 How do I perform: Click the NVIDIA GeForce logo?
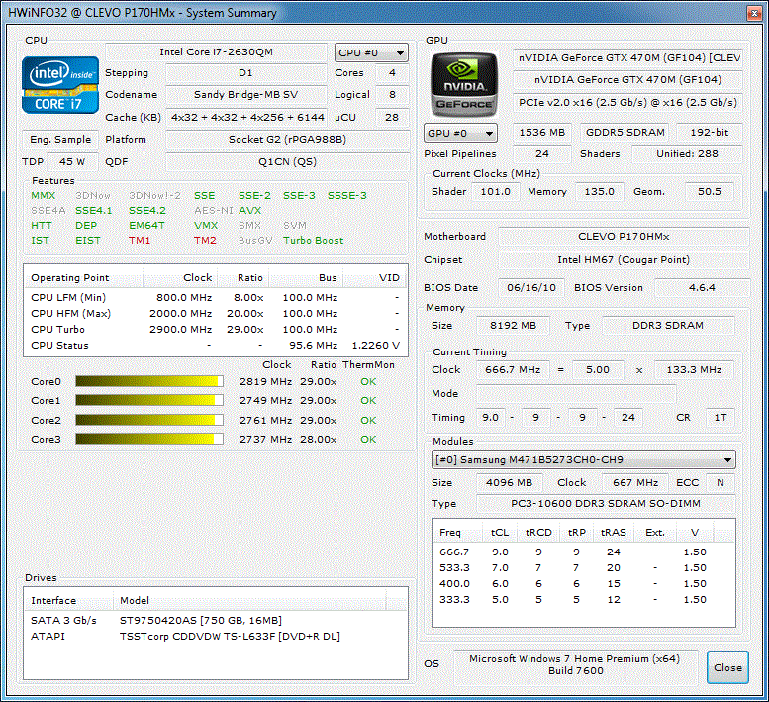tap(463, 85)
